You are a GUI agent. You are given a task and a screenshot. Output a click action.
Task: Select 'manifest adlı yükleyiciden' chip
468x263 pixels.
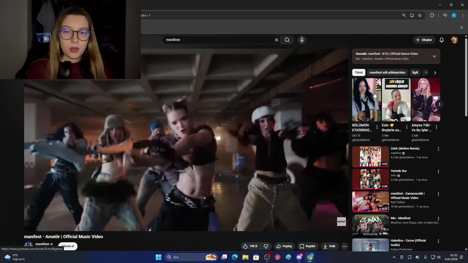pyautogui.click(x=387, y=72)
